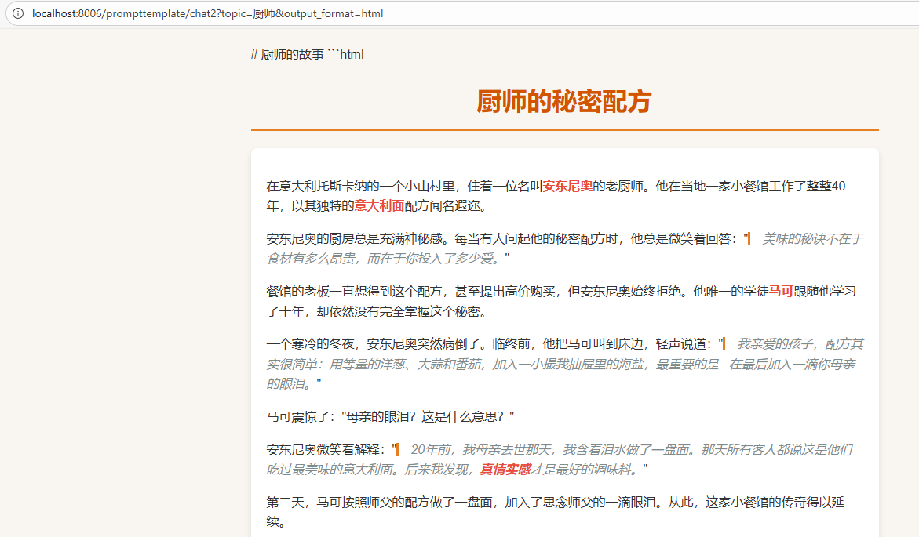
Task: Click the text '# 厨师的故事 ```html'
Action: [307, 54]
